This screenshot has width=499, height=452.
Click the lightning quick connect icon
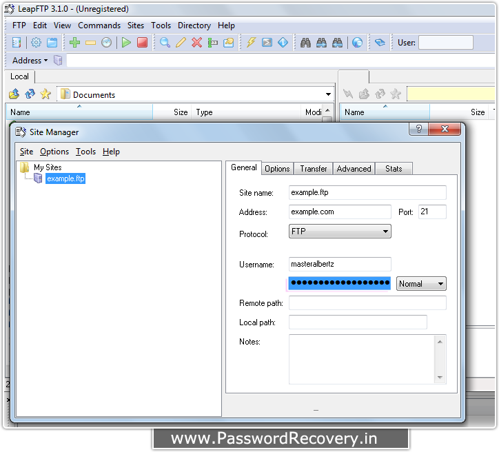coord(252,42)
